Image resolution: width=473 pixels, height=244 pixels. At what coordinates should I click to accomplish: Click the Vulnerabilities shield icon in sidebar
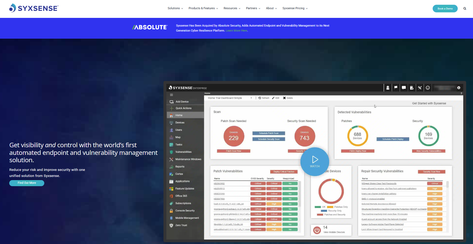171,152
